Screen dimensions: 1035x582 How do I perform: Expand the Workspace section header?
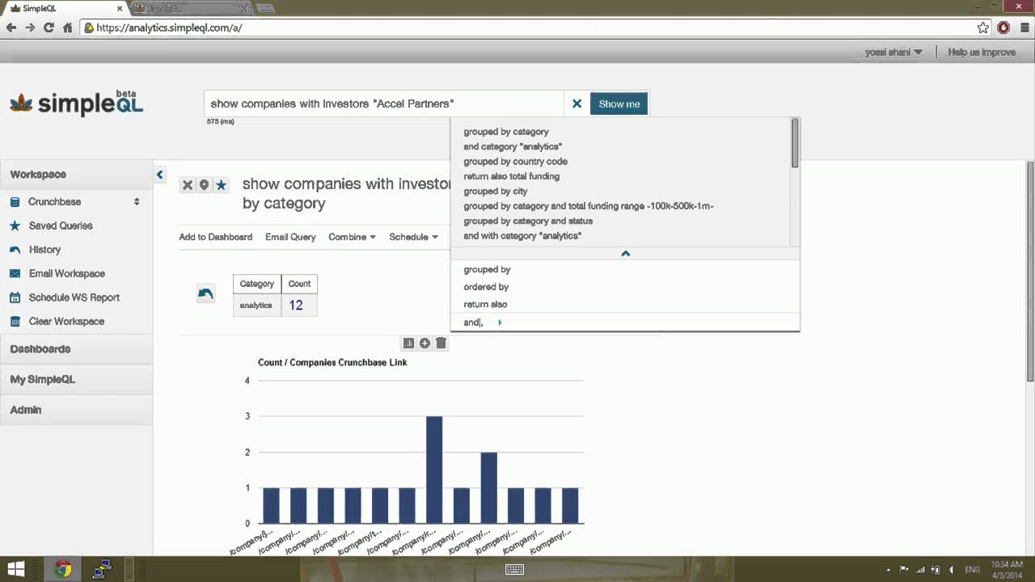(x=76, y=175)
